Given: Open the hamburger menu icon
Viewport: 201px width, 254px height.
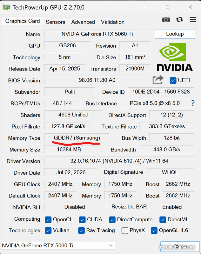Looking at the screenshot, I should [x=193, y=20].
